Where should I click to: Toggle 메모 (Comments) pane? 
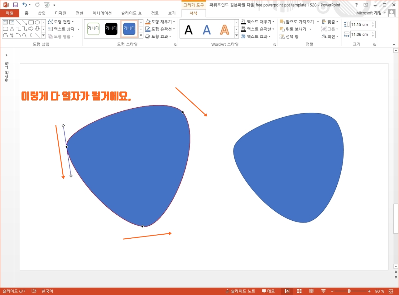coord(268,291)
